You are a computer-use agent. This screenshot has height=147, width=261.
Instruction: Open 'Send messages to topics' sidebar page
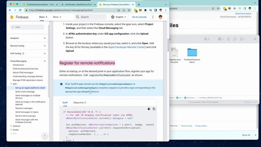coord(27,112)
